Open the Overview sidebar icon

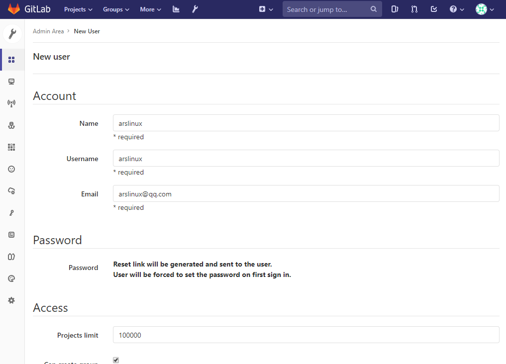(11, 60)
